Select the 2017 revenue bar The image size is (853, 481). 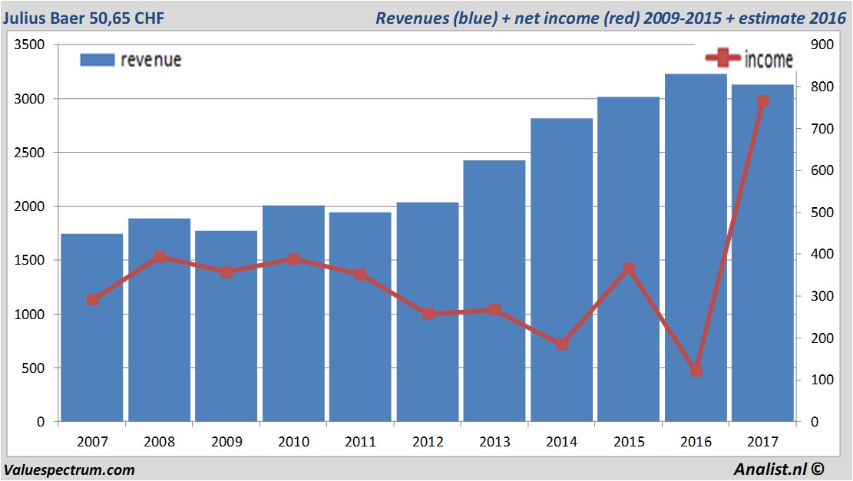tap(762, 253)
